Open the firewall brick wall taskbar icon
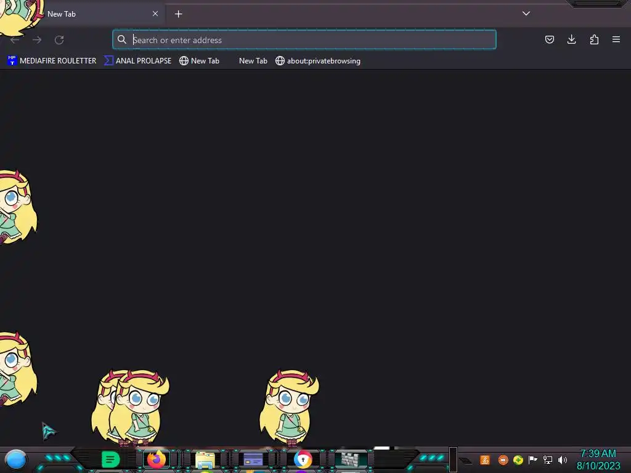This screenshot has width=631, height=473. coord(350,459)
